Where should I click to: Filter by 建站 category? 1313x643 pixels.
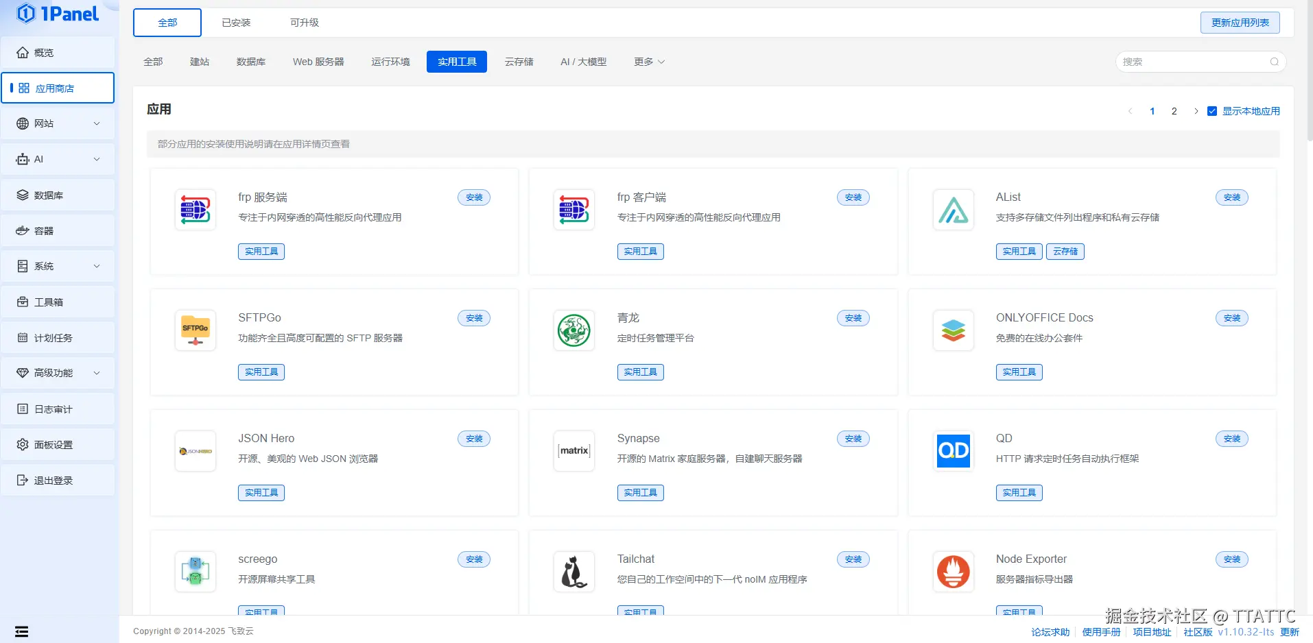200,62
